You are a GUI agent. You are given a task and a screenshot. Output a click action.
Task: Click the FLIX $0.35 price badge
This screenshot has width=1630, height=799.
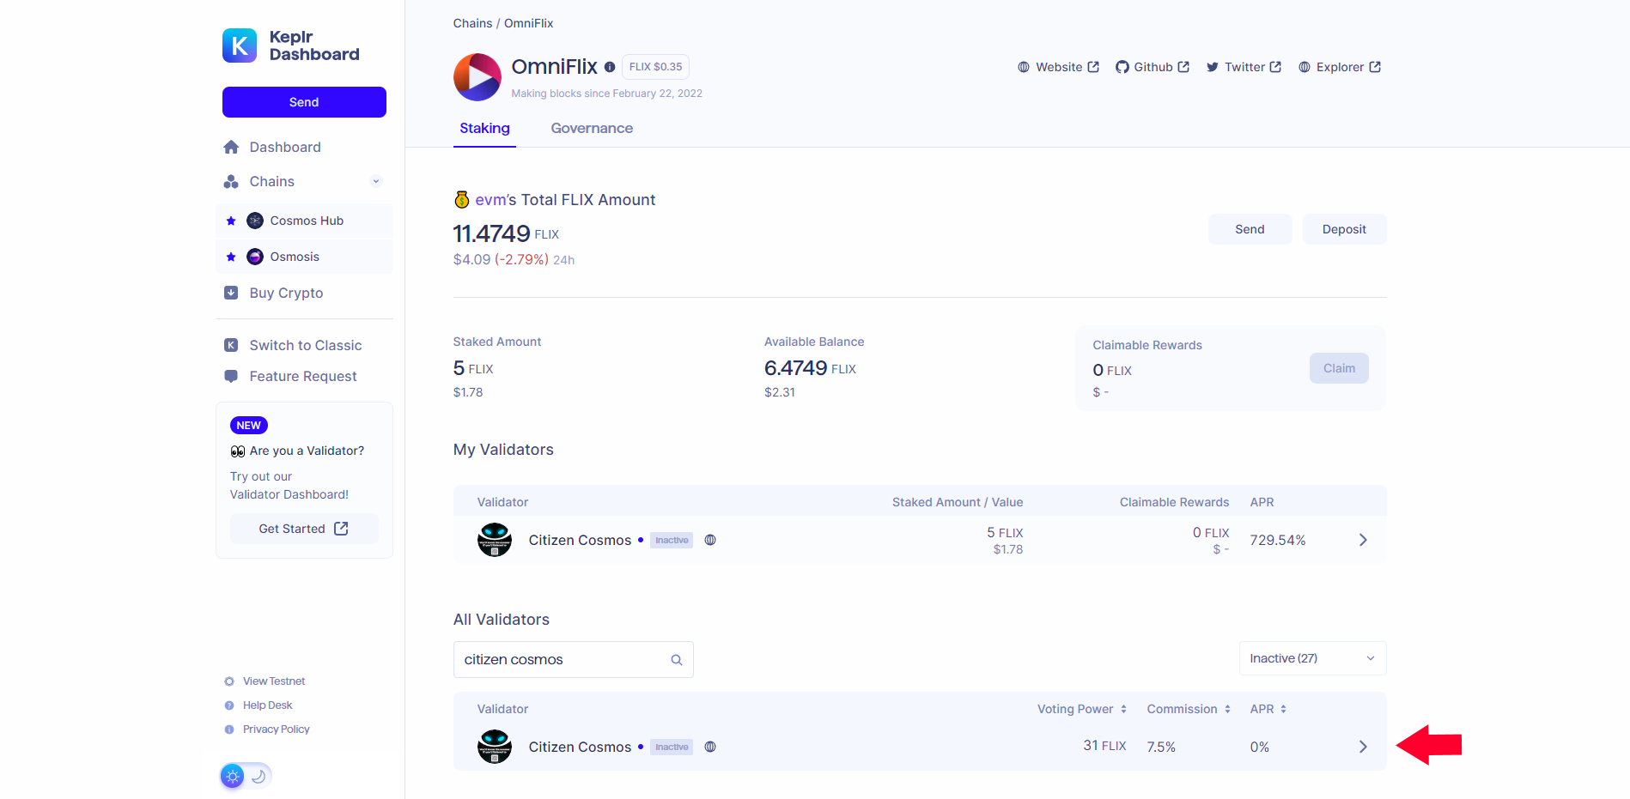point(655,67)
